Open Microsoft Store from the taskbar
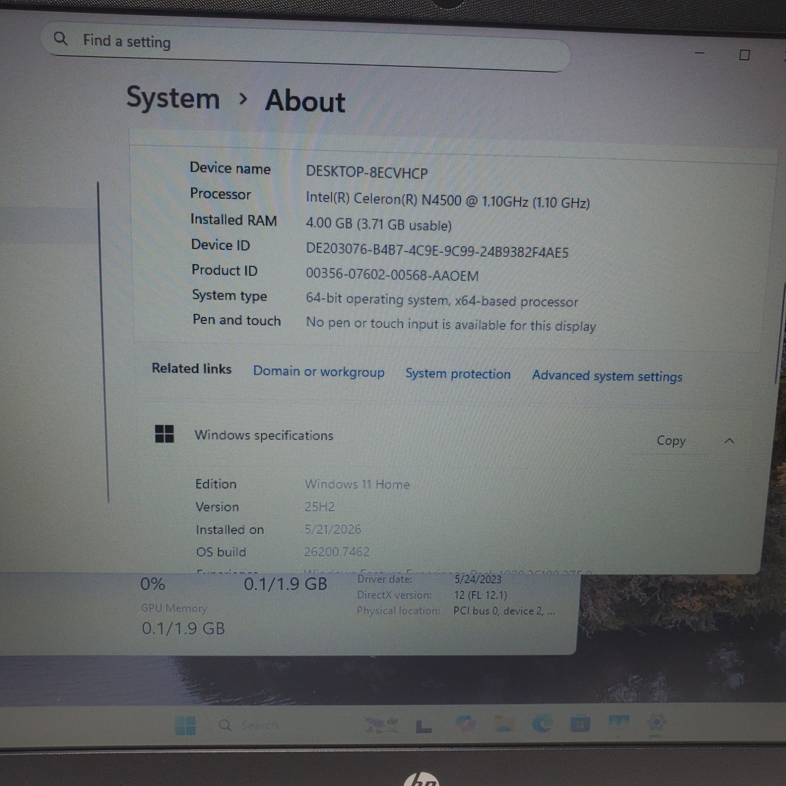The height and width of the screenshot is (786, 786). click(x=581, y=724)
